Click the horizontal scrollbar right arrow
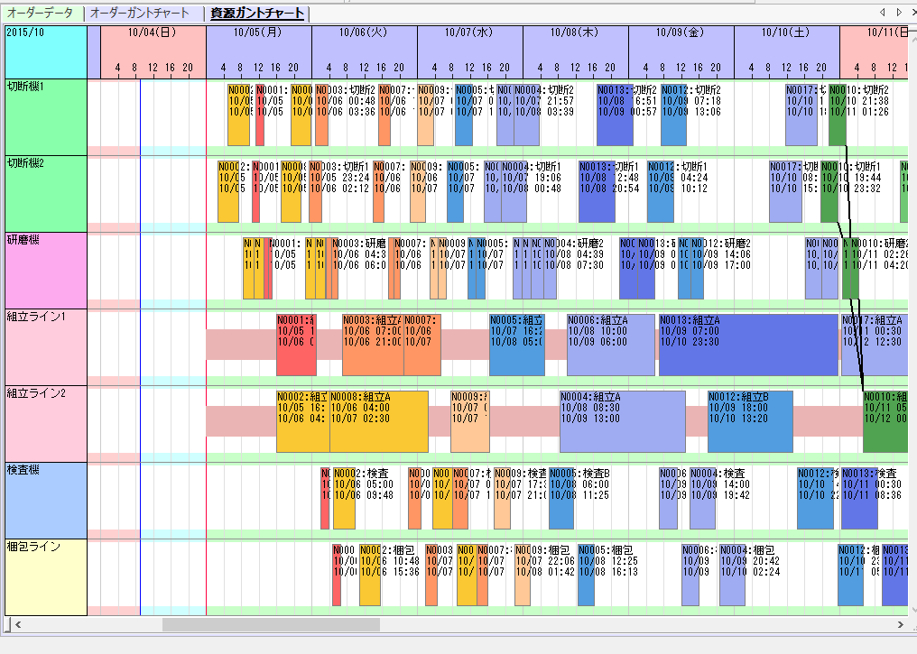The width and height of the screenshot is (917, 654). (901, 624)
